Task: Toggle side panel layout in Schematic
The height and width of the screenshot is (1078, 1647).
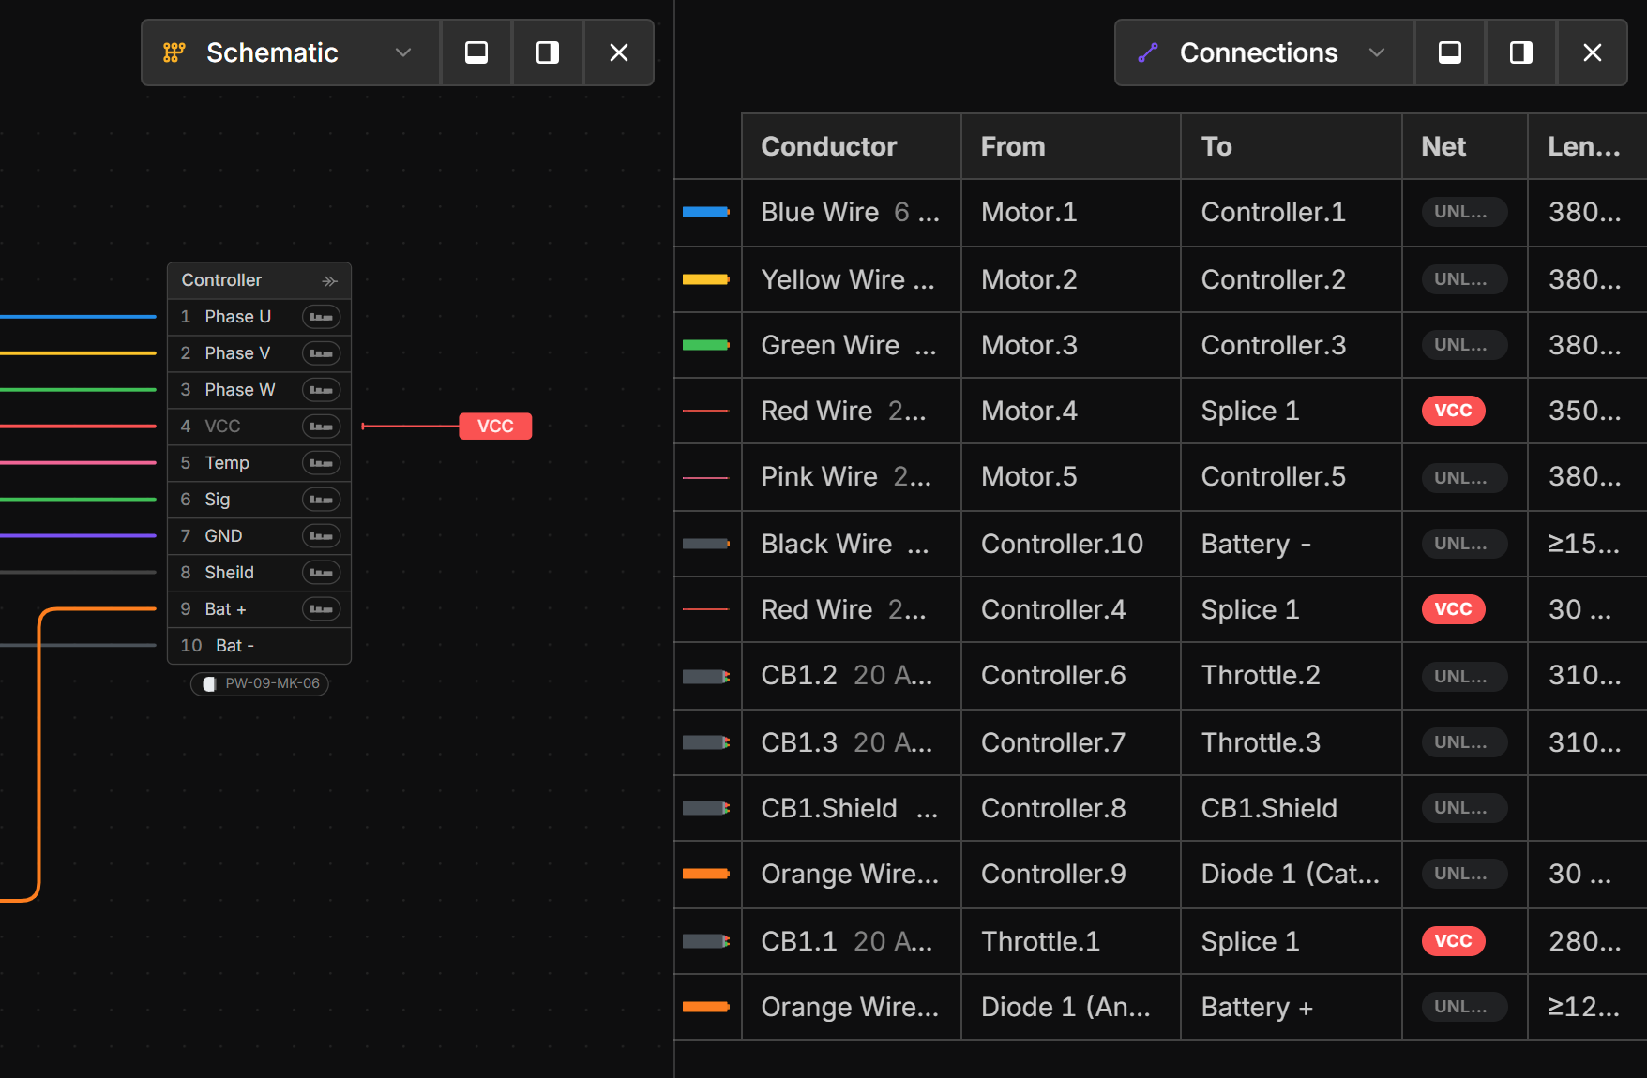Action: pyautogui.click(x=548, y=52)
